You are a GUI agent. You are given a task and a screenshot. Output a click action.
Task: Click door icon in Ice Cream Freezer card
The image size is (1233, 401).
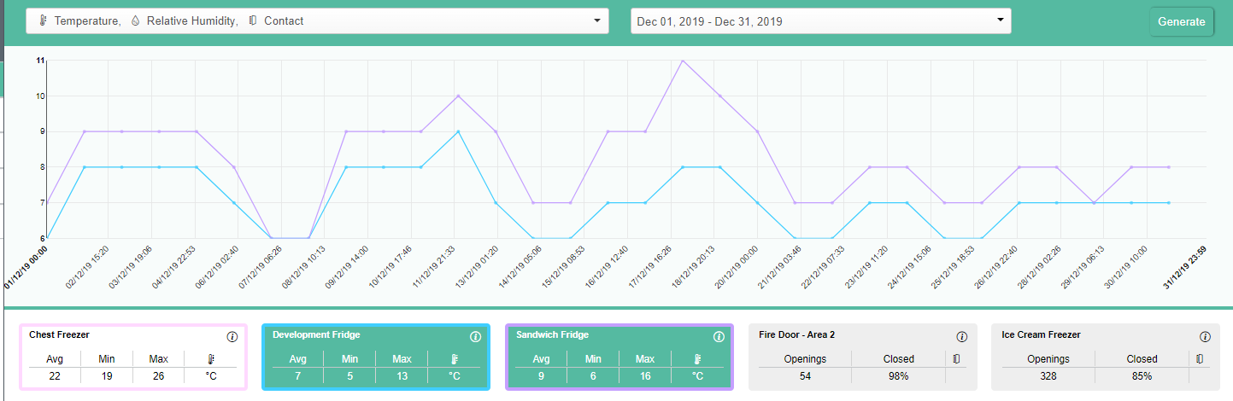[x=1198, y=359]
